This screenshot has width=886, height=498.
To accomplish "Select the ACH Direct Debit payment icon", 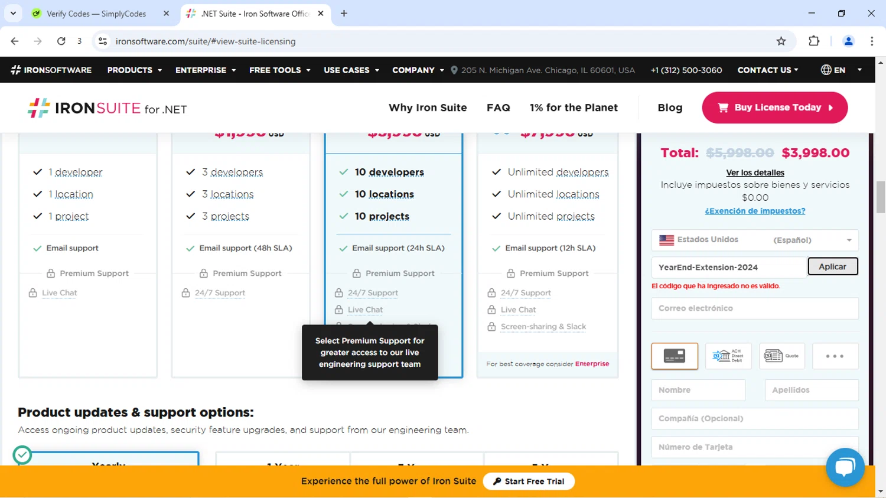I will [728, 356].
